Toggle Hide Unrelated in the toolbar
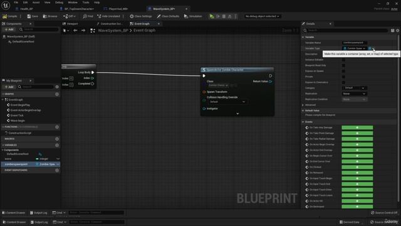Image resolution: width=401 pixels, height=226 pixels. pyautogui.click(x=108, y=16)
